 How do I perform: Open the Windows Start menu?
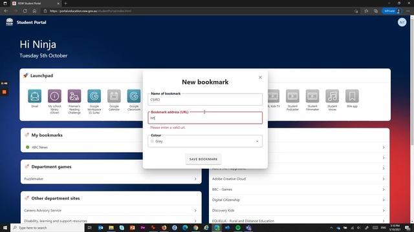(5, 227)
